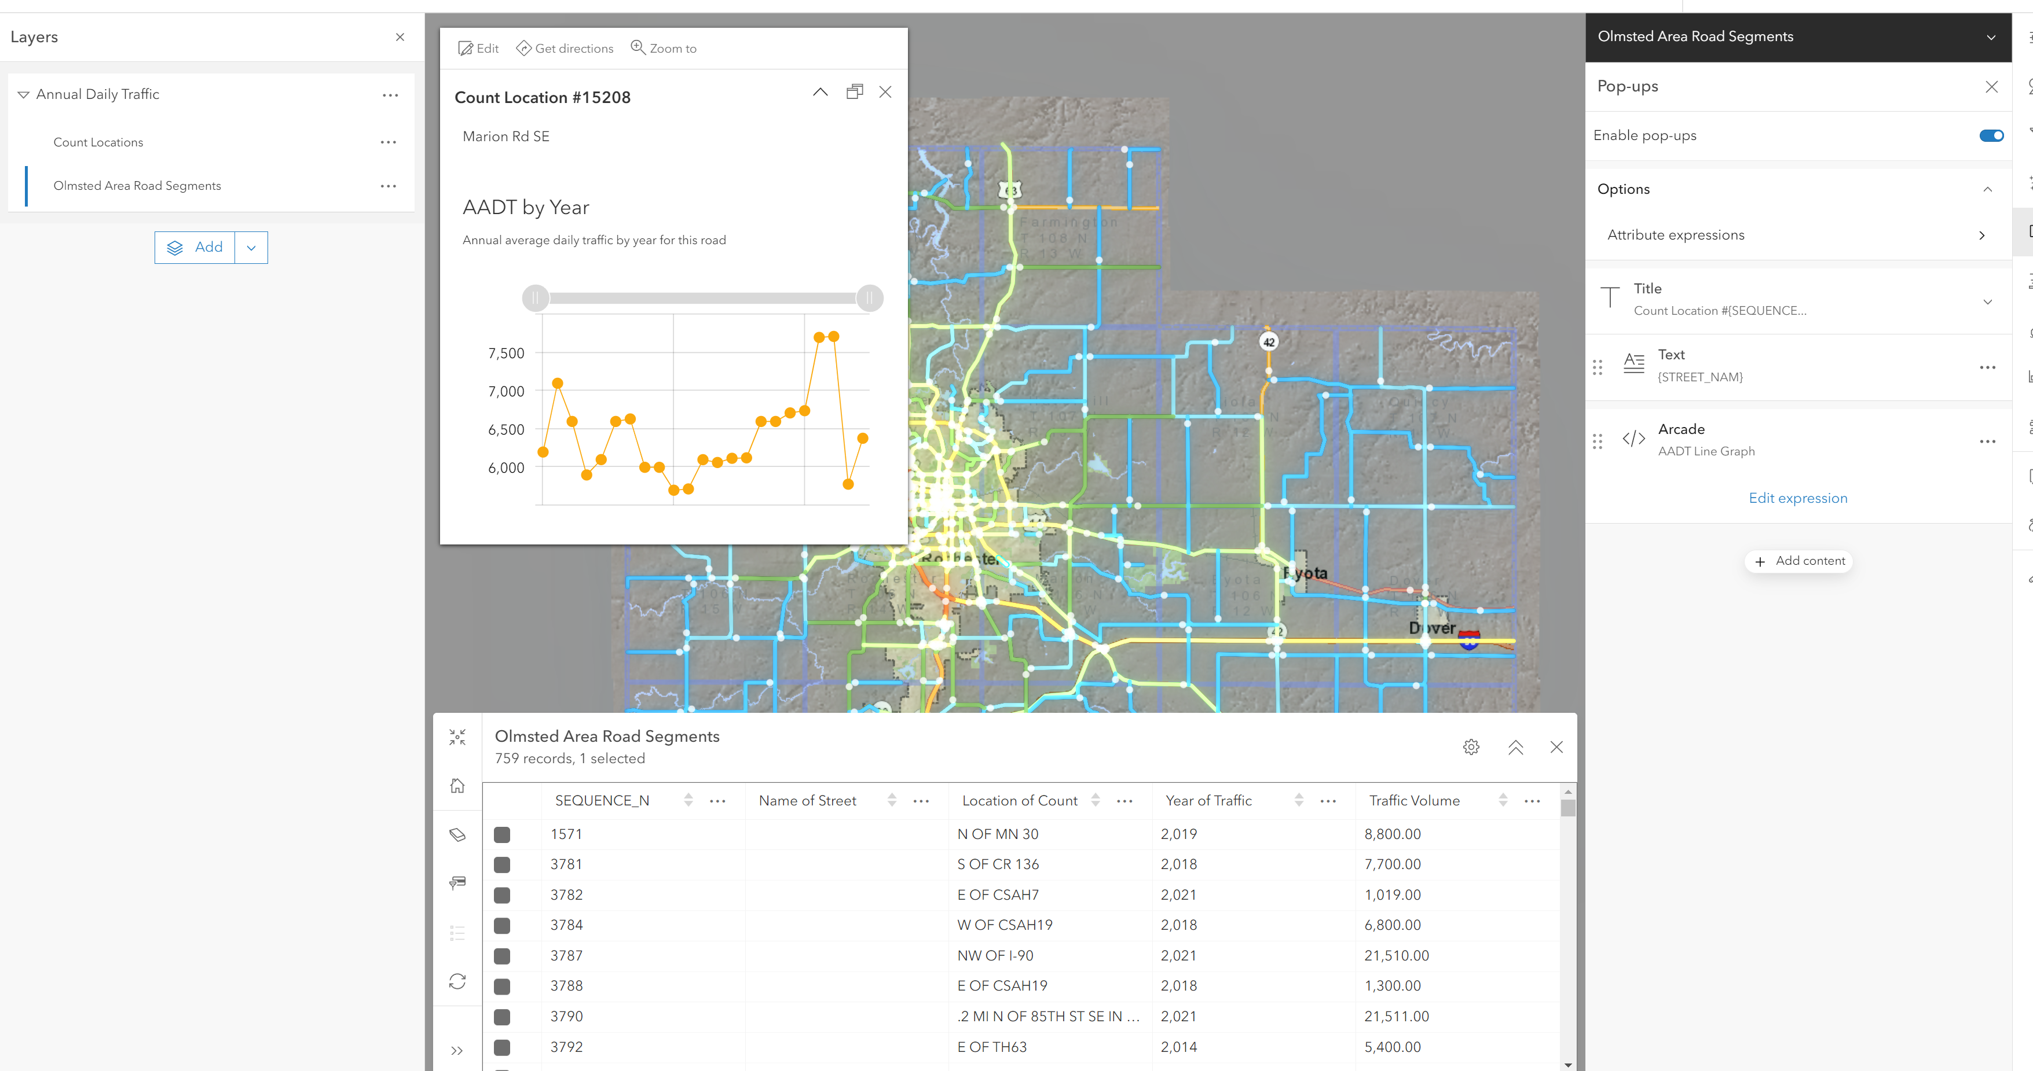The image size is (2033, 1071).
Task: Open the table settings gear icon
Action: click(1470, 747)
